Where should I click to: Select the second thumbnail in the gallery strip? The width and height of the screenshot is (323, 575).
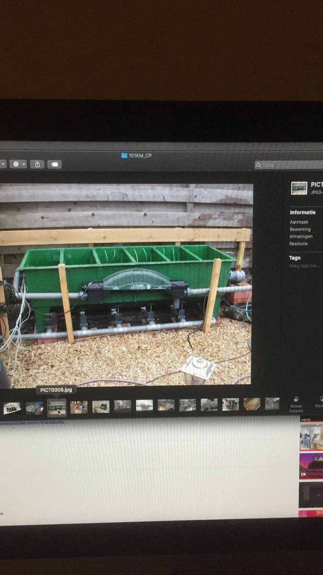click(35, 407)
